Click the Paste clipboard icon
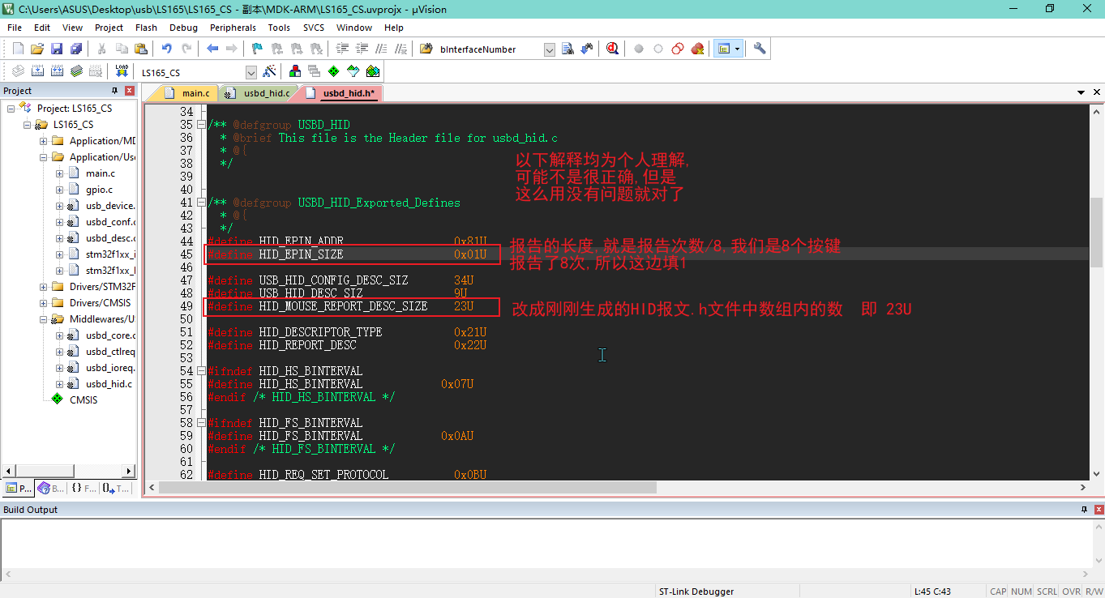Viewport: 1105px width, 598px height. tap(141, 49)
